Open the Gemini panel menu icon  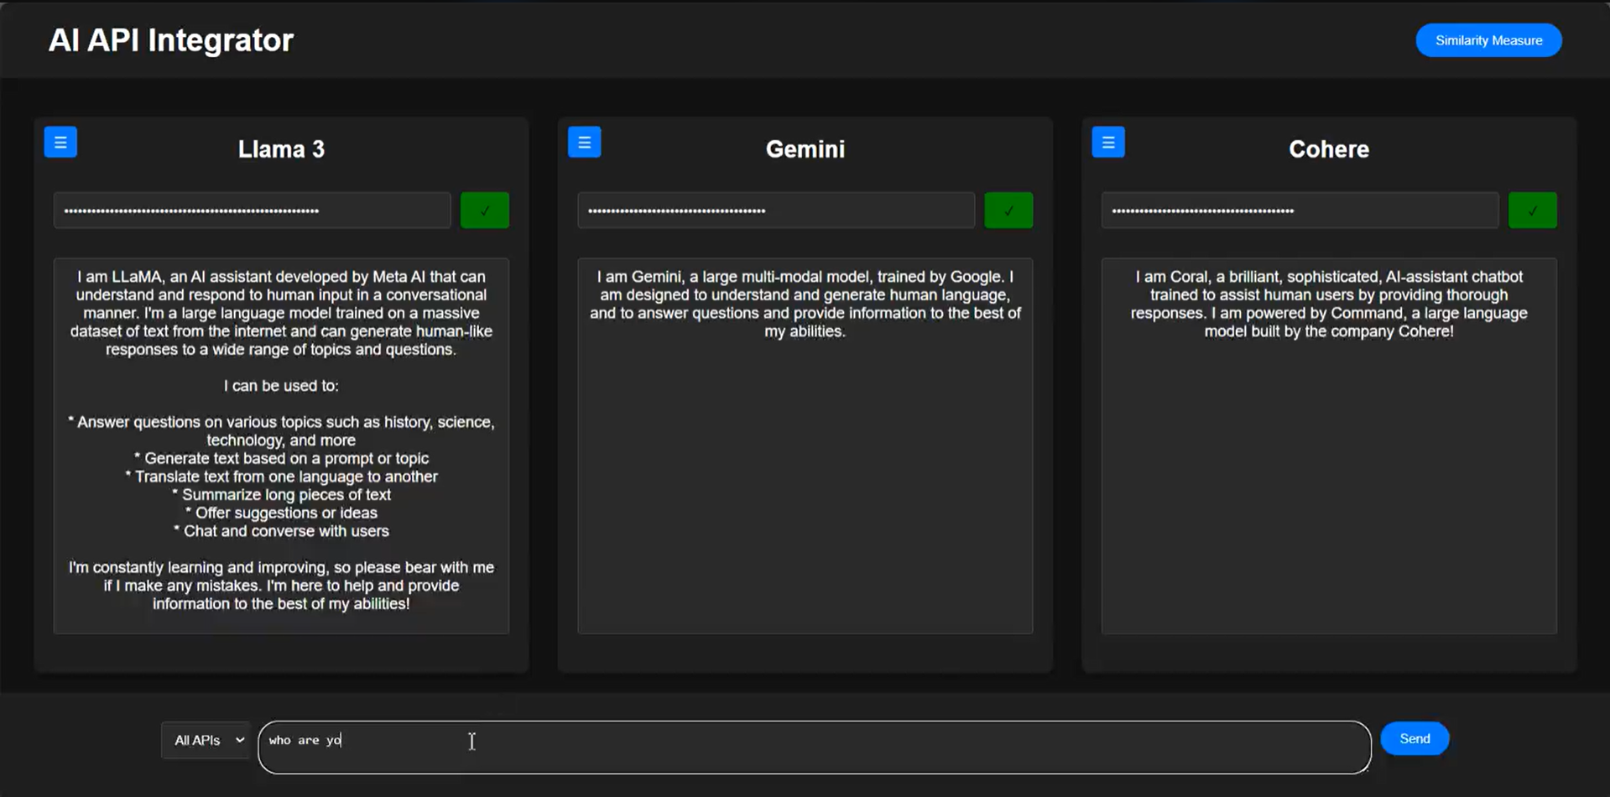pos(585,143)
